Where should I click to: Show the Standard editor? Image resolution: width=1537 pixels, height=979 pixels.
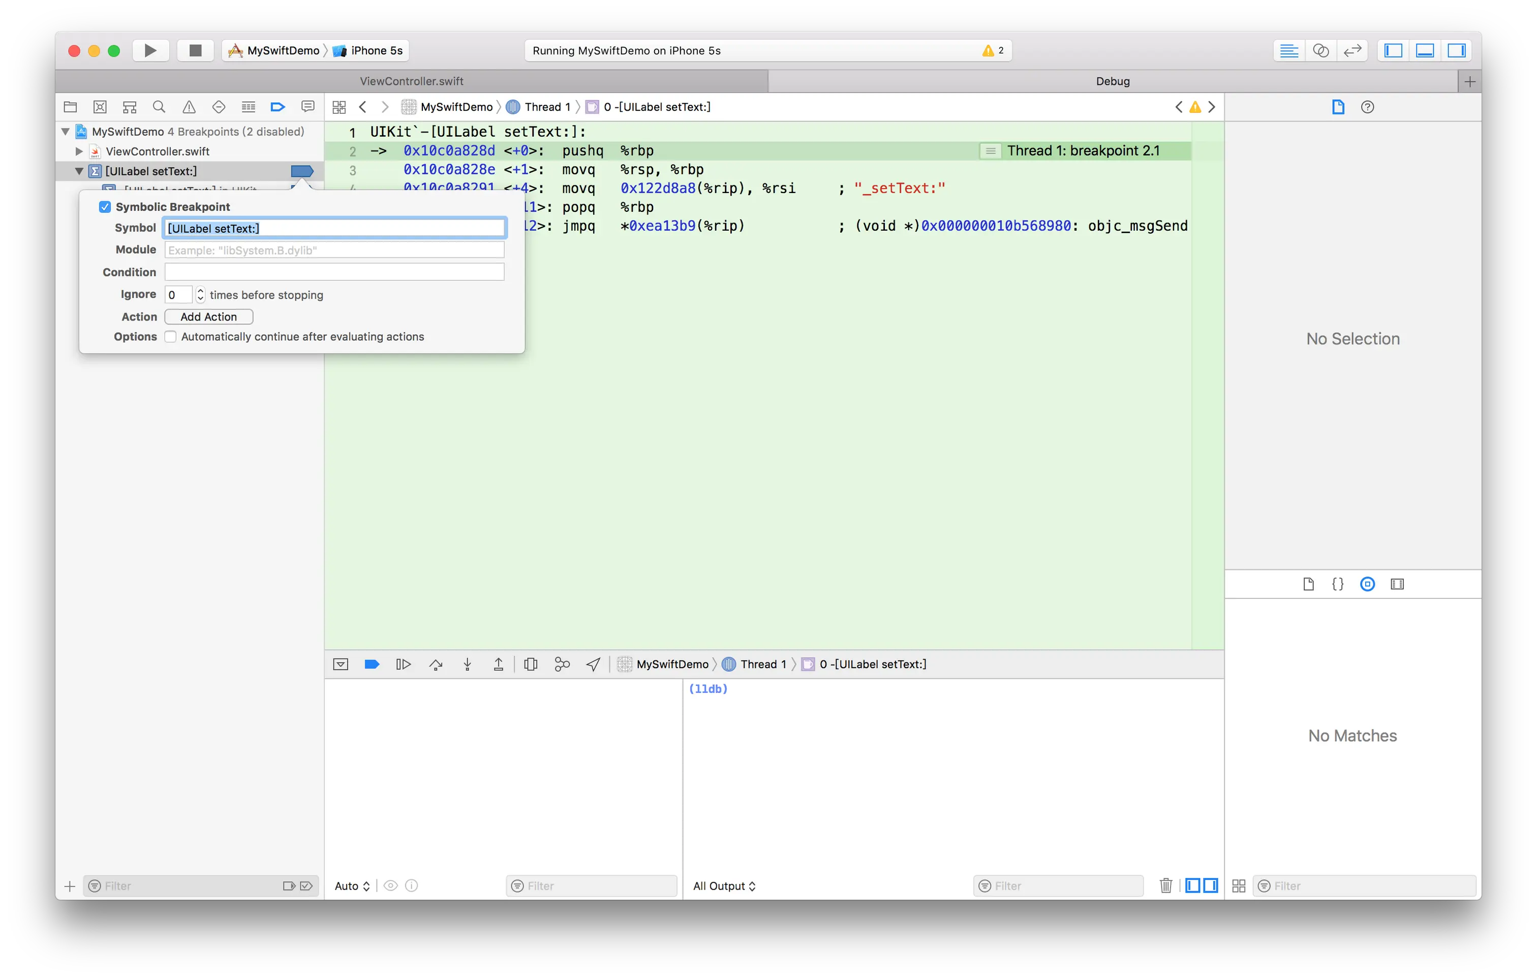click(1288, 50)
